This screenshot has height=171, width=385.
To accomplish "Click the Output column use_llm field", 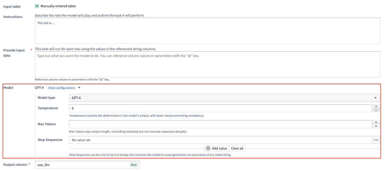I will coord(87,165).
